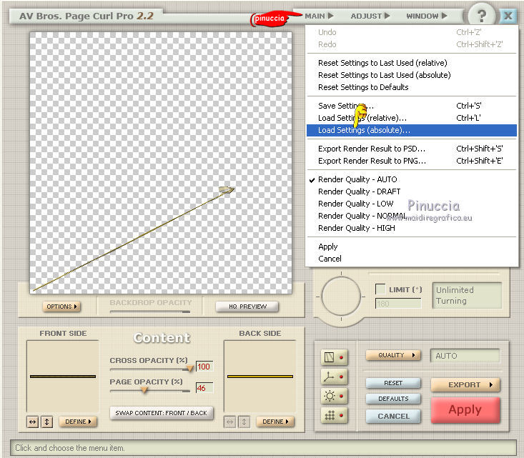The width and height of the screenshot is (524, 458).
Task: Click the FRONT SIDE content thumbnail
Action: click(63, 376)
